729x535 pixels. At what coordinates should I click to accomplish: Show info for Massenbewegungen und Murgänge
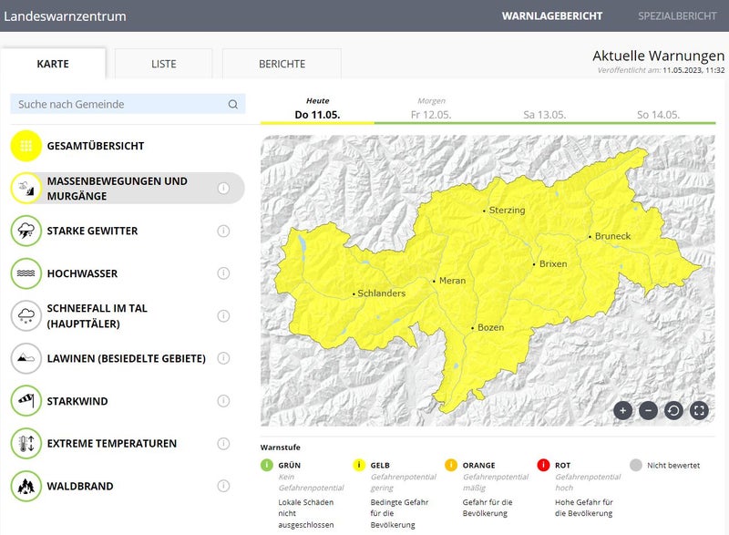[223, 189]
